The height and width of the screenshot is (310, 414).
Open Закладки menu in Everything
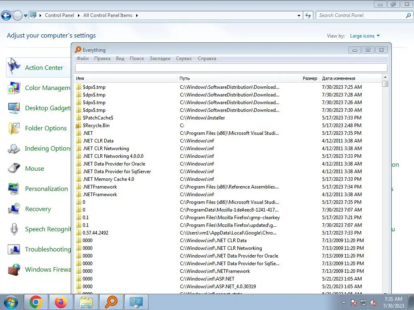click(160, 59)
